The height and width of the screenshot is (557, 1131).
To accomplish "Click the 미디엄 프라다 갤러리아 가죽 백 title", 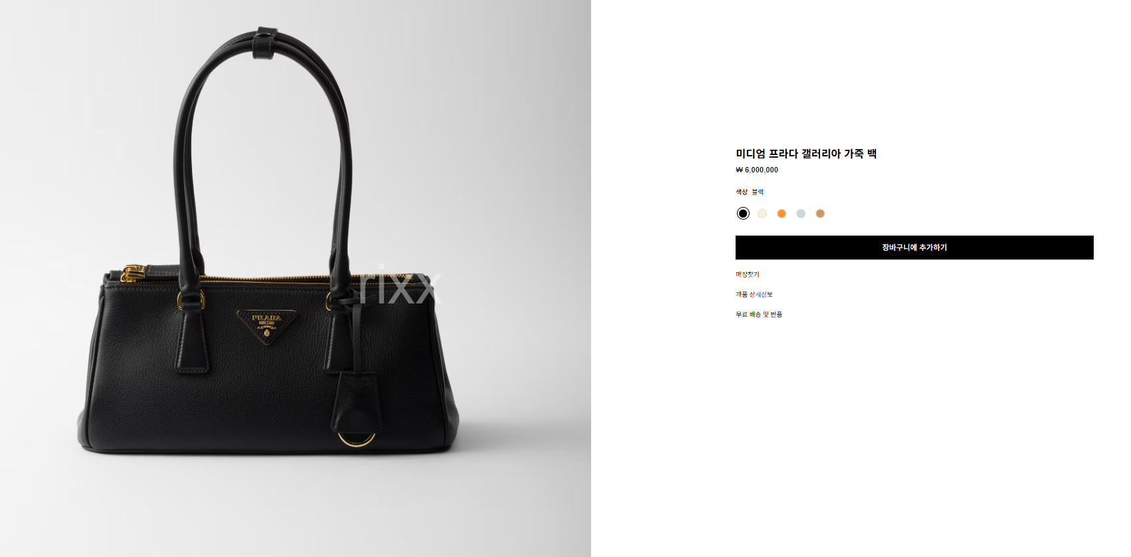I will (806, 154).
